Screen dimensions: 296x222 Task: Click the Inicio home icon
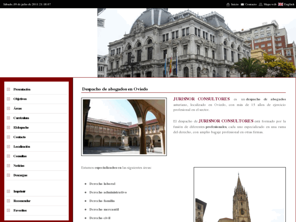pos(228,4)
